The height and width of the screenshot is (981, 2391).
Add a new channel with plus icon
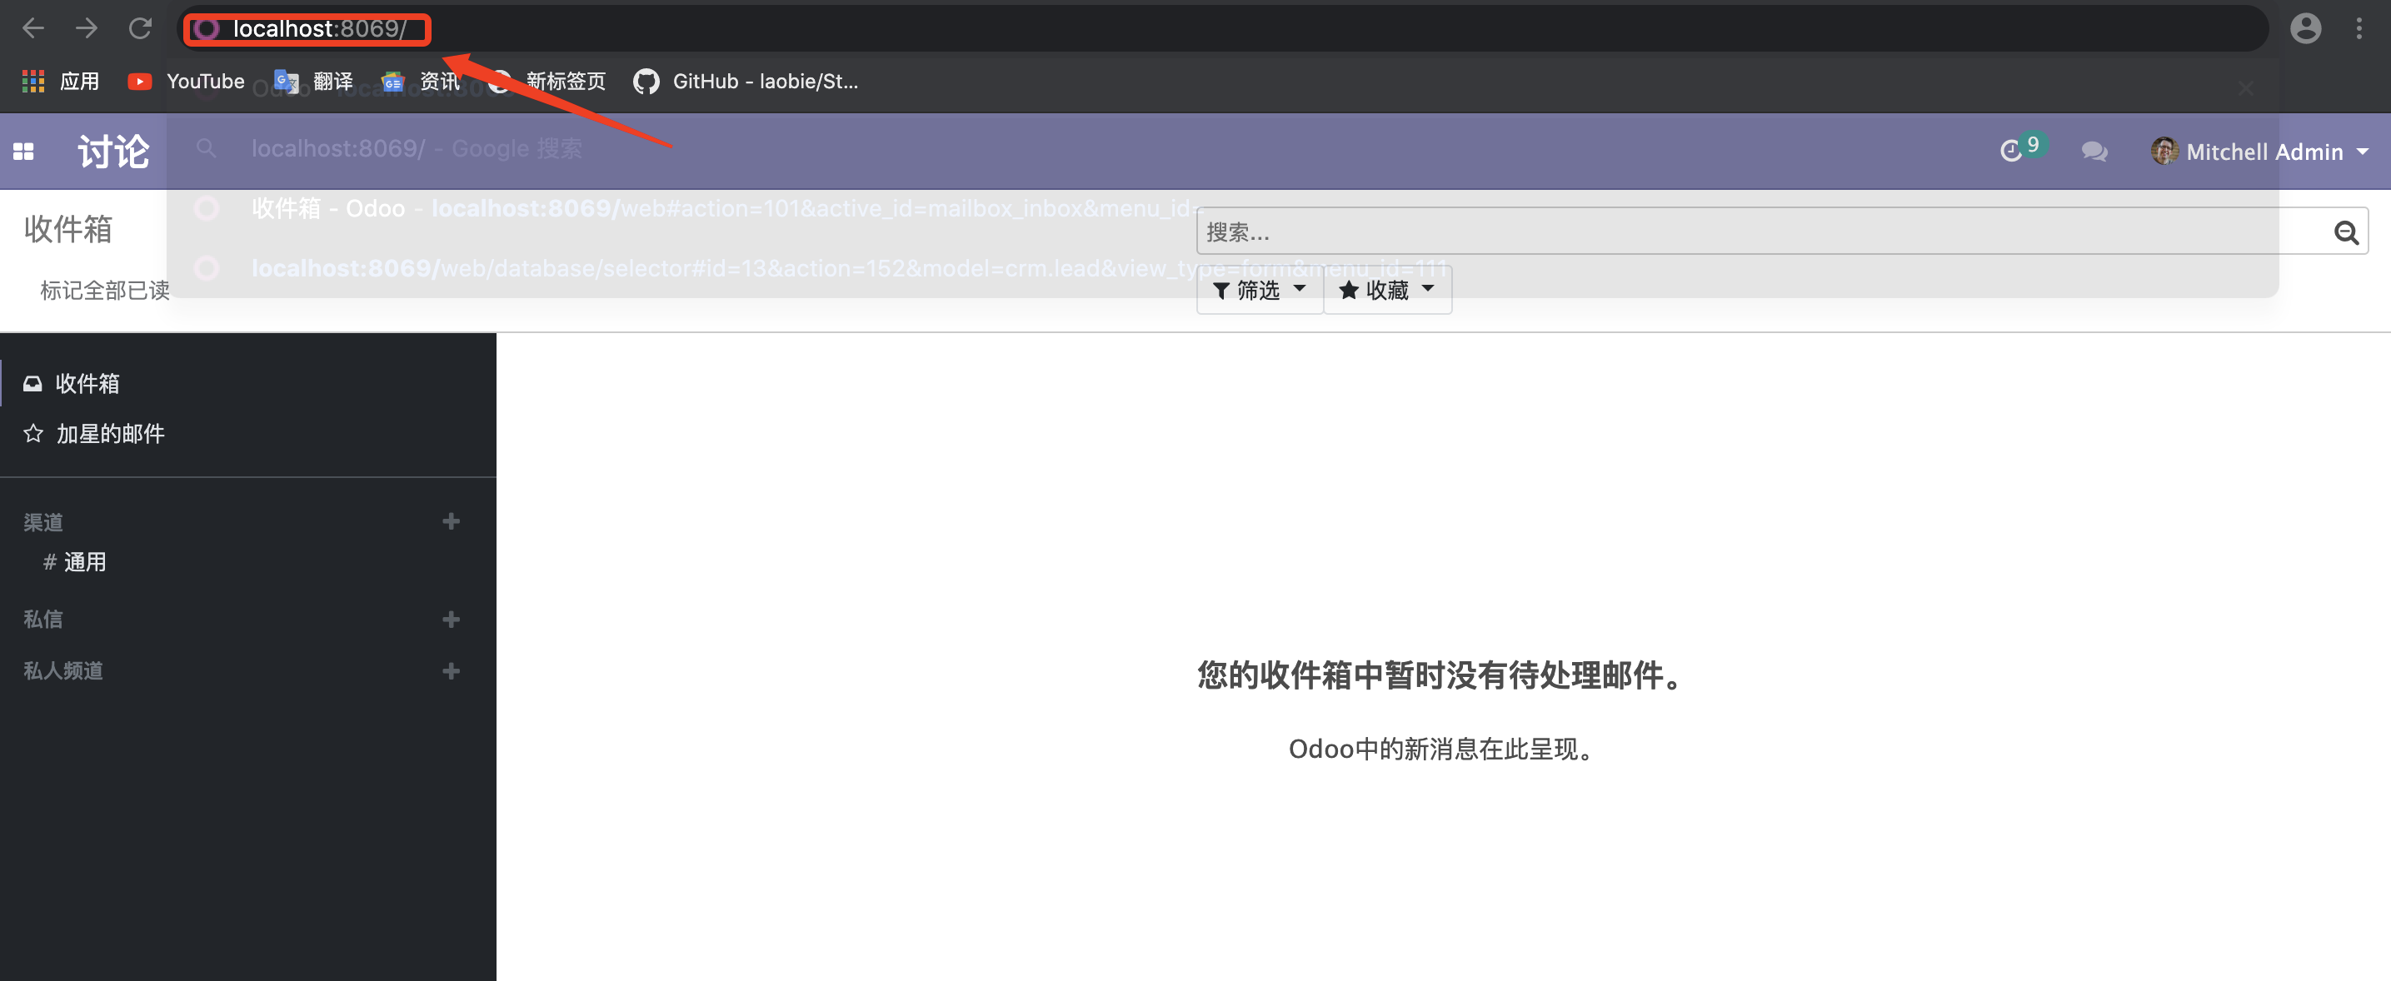(x=451, y=521)
